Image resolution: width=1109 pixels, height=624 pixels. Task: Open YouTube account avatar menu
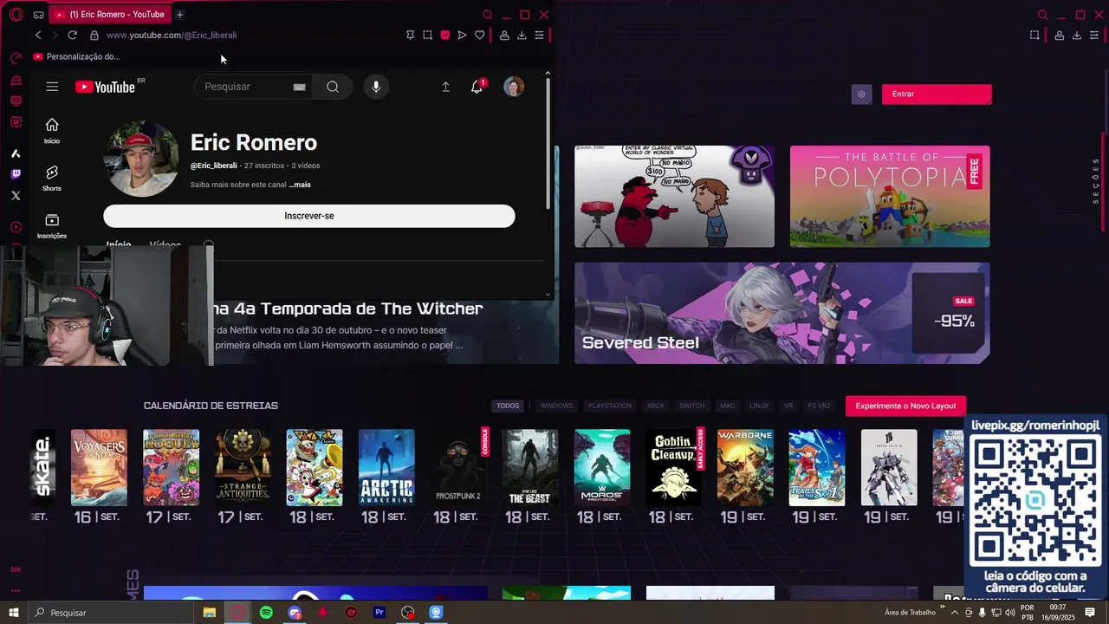(x=514, y=87)
